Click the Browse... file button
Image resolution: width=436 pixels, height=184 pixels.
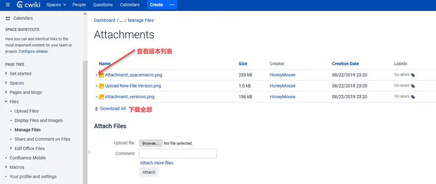[151, 143]
